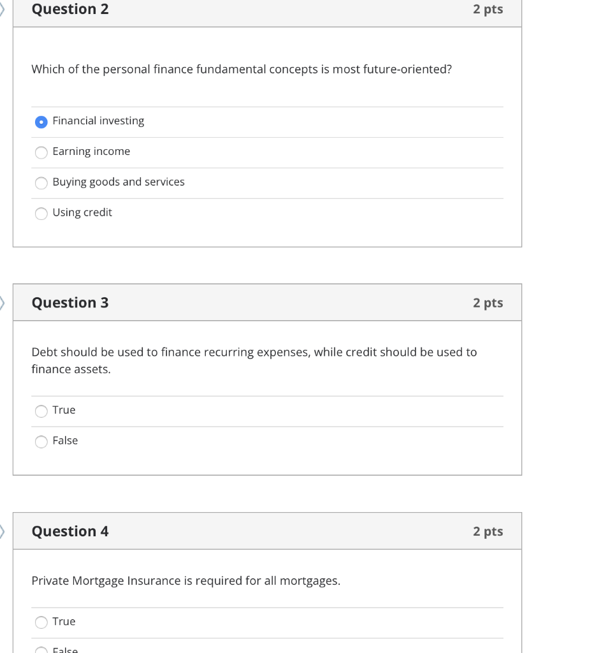
Task: Click the Debt and credit statement text
Action: pos(255,360)
